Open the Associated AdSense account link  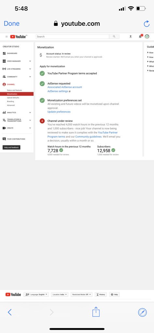point(65,87)
